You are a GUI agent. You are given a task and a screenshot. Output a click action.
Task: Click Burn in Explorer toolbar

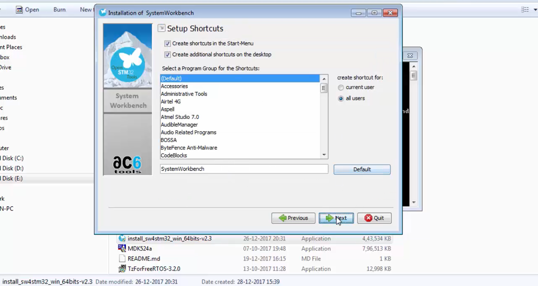59,10
